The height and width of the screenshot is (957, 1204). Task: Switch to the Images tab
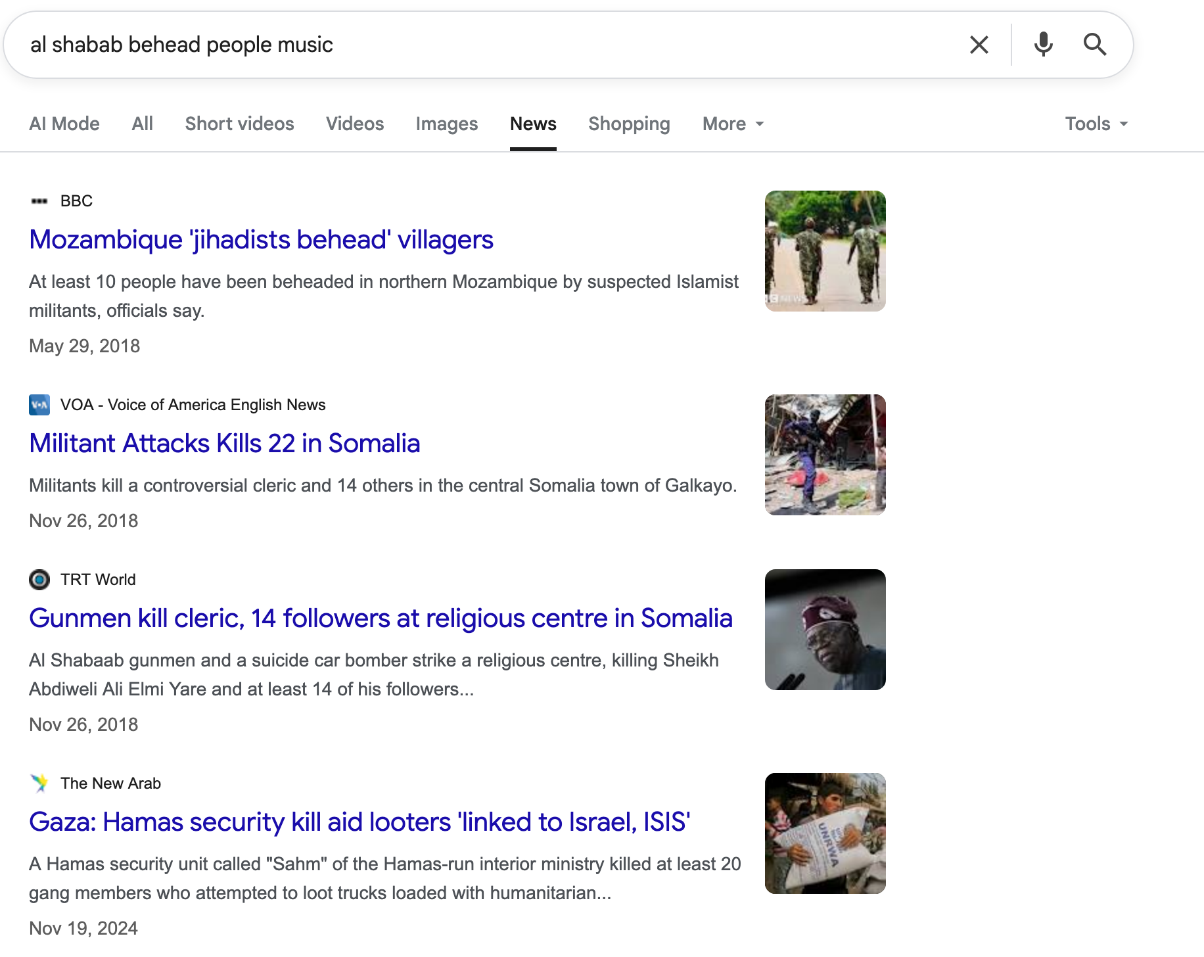[x=446, y=124]
